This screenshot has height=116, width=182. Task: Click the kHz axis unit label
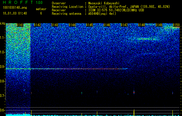(x=3, y=23)
